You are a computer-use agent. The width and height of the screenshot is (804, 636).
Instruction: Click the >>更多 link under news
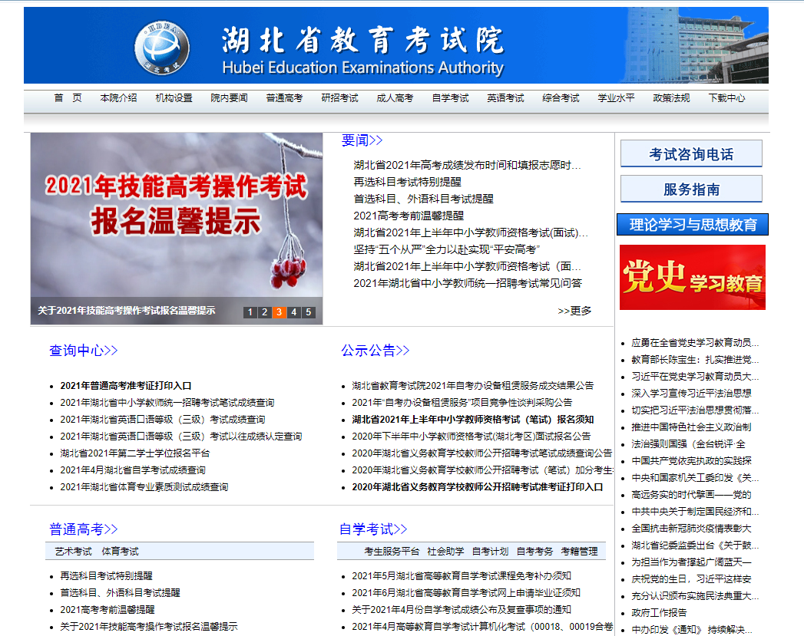coord(574,311)
